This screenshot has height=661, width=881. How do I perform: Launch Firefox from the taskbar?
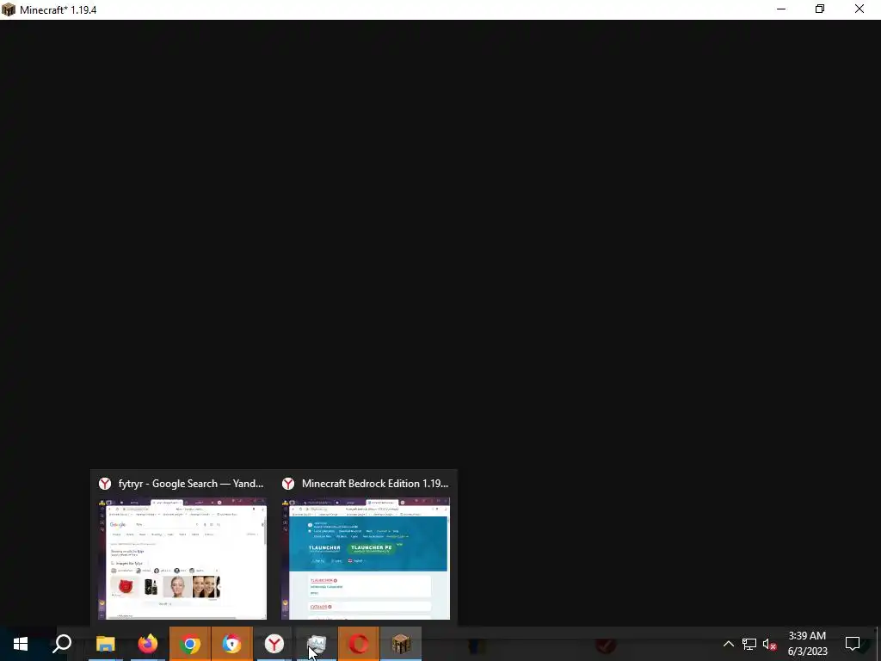(147, 644)
